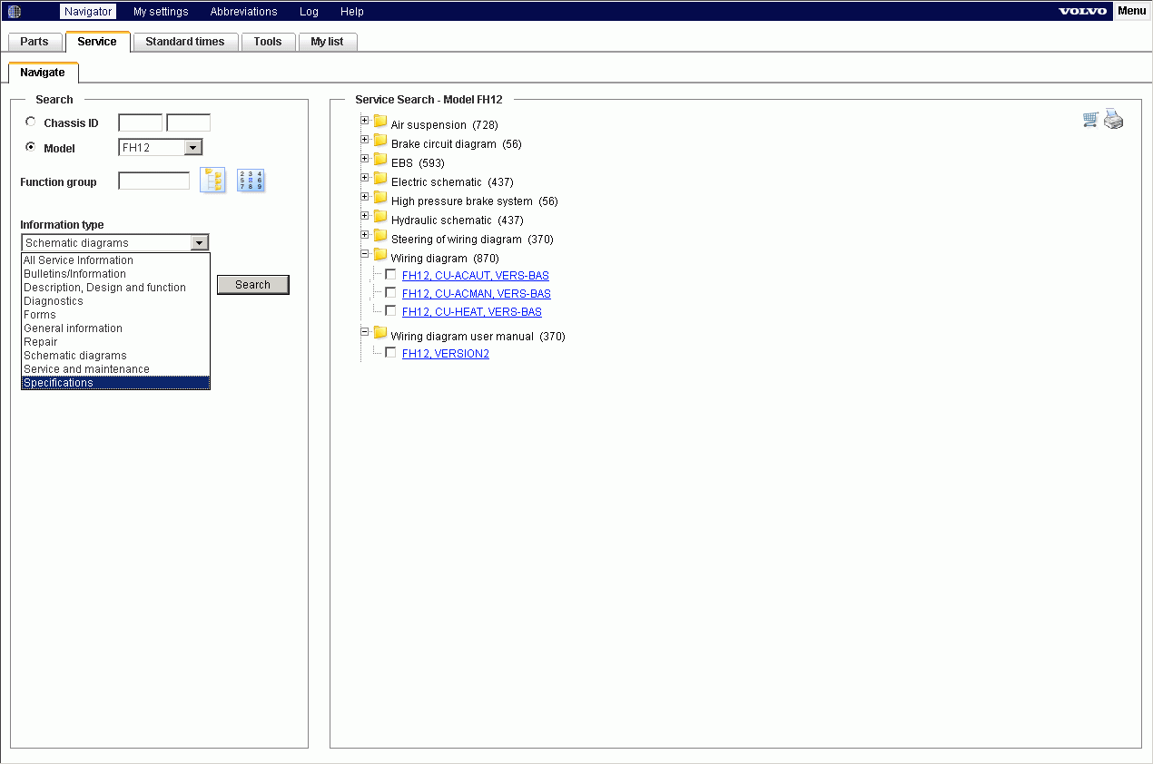The height and width of the screenshot is (764, 1153).
Task: Switch to the Parts tab
Action: point(34,42)
